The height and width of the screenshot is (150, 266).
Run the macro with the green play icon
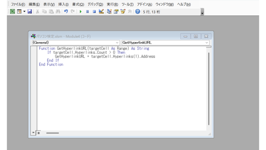[81, 11]
